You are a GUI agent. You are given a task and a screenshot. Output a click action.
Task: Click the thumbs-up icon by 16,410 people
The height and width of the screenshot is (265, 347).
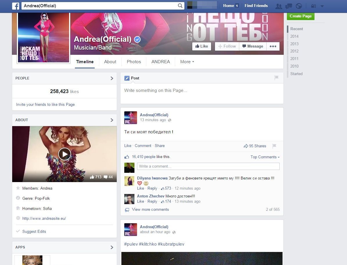coord(127,157)
